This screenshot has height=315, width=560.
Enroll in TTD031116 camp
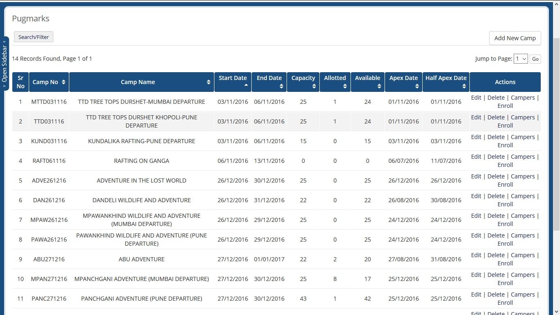click(505, 126)
